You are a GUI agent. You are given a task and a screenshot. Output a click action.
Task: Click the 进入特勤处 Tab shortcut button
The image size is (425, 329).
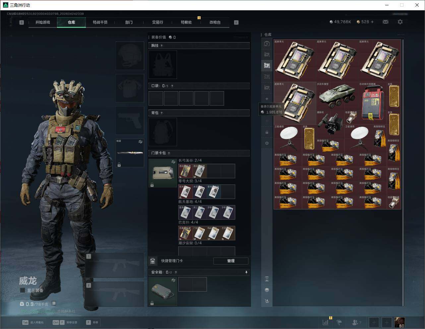pyautogui.click(x=33, y=322)
